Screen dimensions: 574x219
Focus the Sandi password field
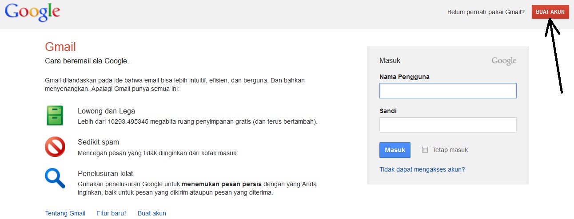pyautogui.click(x=448, y=125)
